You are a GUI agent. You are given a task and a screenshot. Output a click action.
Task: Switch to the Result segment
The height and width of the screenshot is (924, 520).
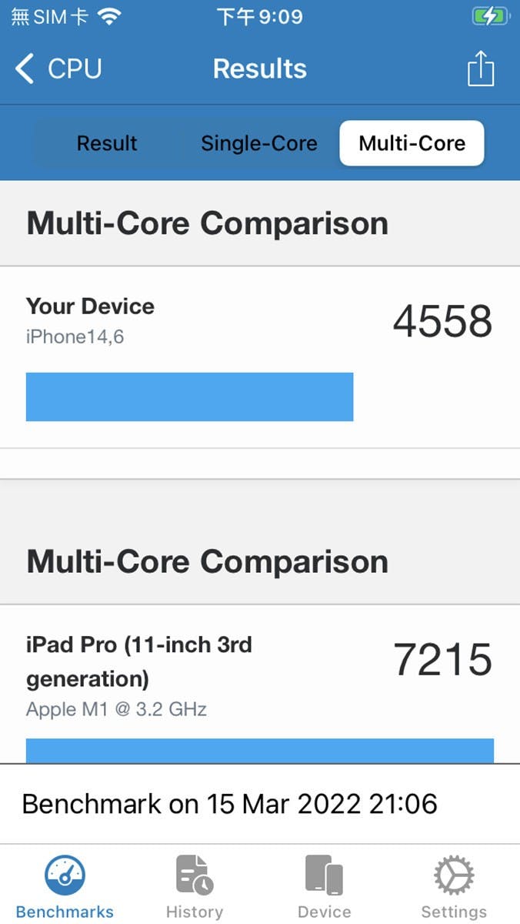tap(107, 143)
